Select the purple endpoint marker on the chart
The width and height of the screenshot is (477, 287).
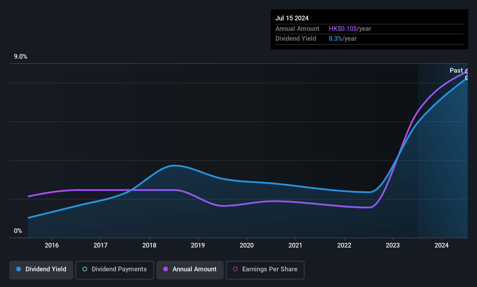[x=467, y=71]
